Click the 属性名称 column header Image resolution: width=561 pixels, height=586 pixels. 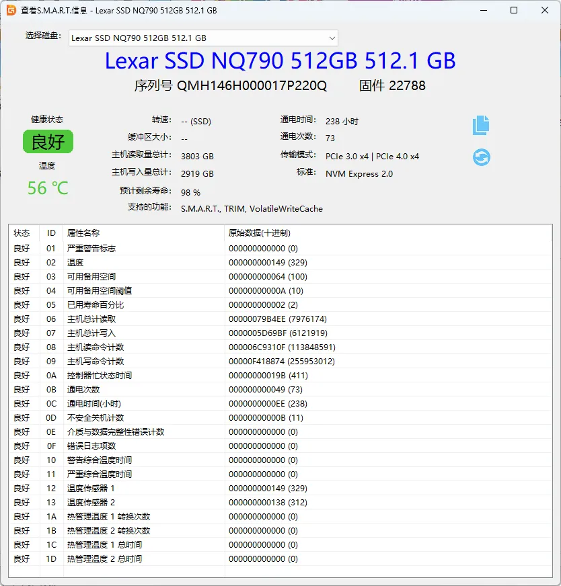point(83,233)
